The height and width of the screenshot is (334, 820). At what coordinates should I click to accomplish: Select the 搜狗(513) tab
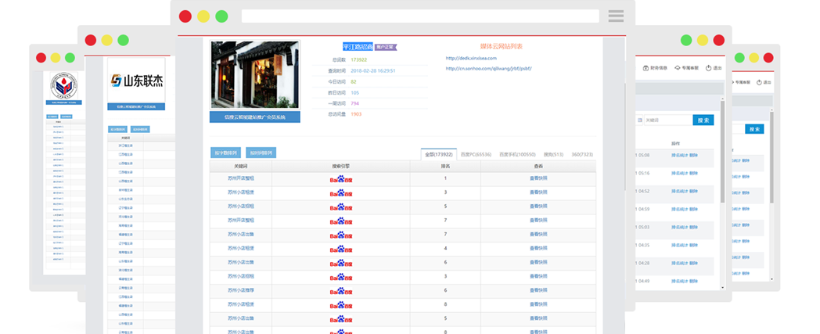pos(554,155)
